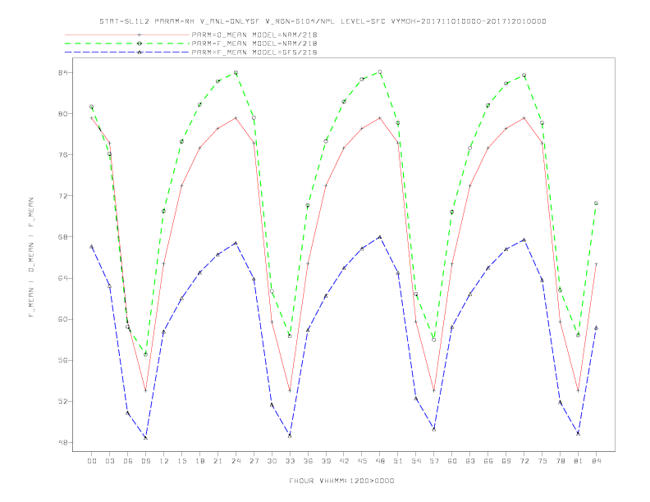Click the red solid legend line sample
This screenshot has width=650, height=502.
pos(127,34)
